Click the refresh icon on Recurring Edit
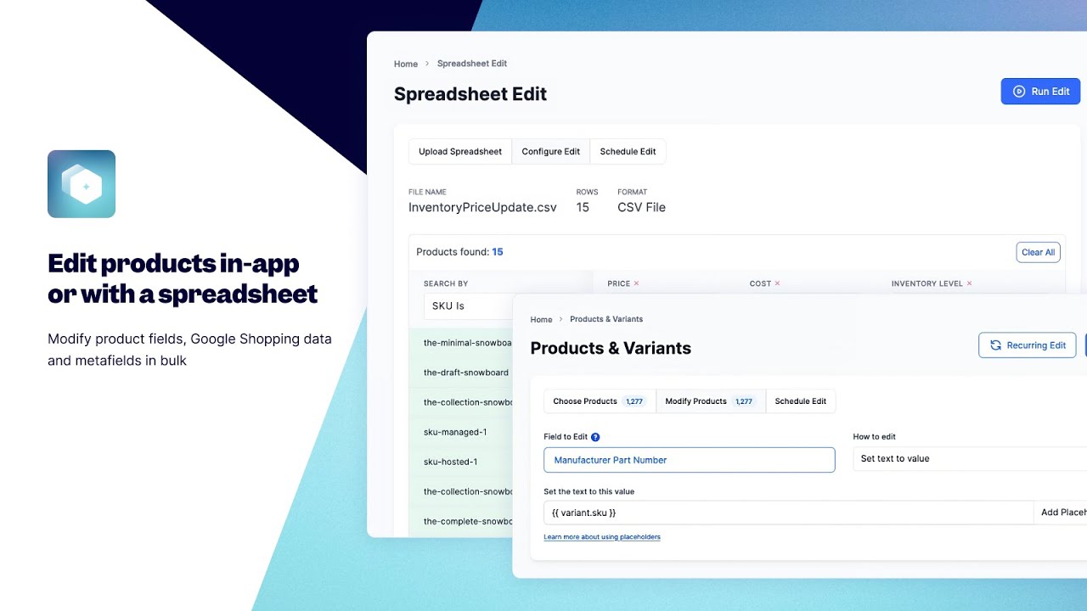1087x611 pixels. click(995, 345)
